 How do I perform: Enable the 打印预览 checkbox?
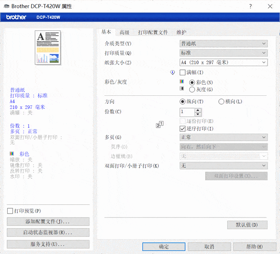[10, 211]
